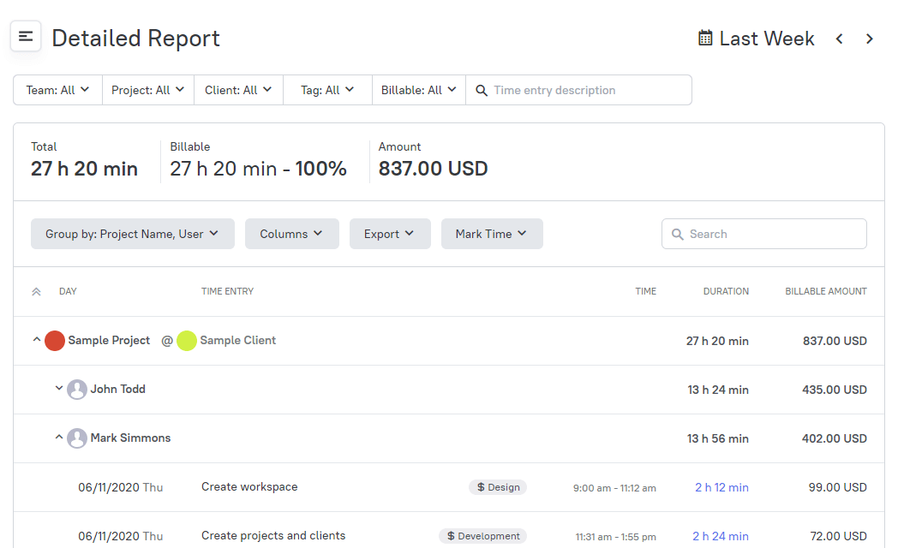Open the Export menu

pyautogui.click(x=390, y=233)
